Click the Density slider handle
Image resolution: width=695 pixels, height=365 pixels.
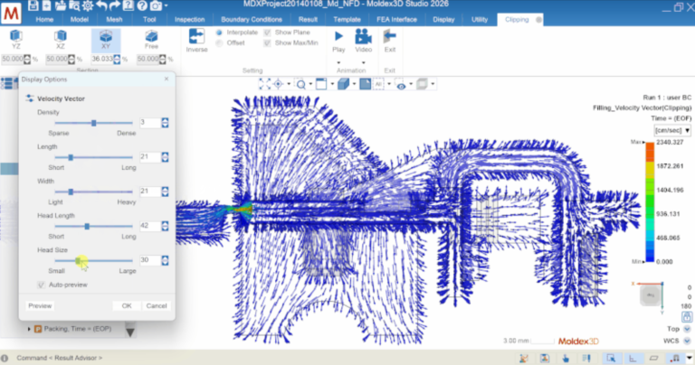pos(93,123)
